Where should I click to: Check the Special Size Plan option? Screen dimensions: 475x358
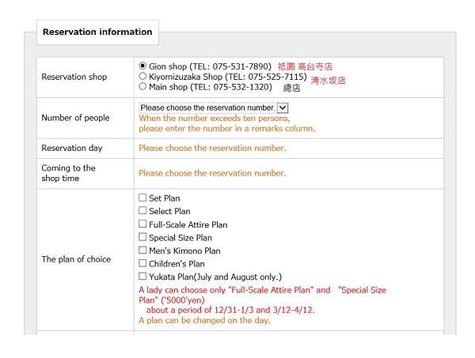pyautogui.click(x=142, y=237)
